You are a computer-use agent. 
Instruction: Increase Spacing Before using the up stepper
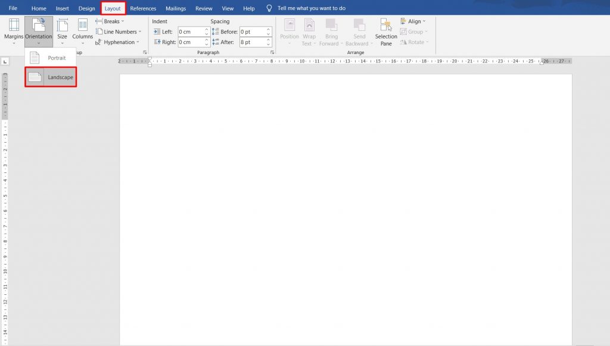269,29
